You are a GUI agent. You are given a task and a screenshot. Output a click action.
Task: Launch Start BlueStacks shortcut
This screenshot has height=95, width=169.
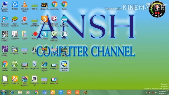(15, 21)
